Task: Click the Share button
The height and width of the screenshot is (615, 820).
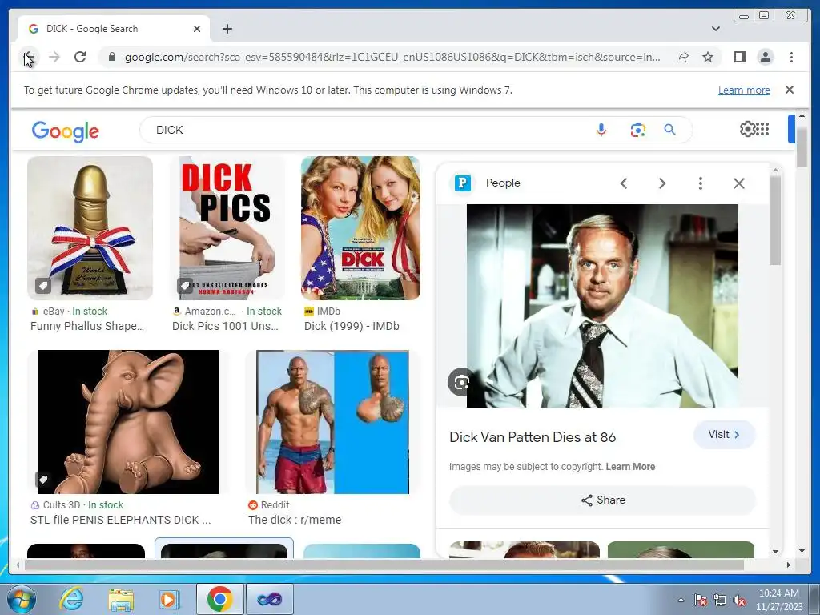Action: pyautogui.click(x=602, y=500)
